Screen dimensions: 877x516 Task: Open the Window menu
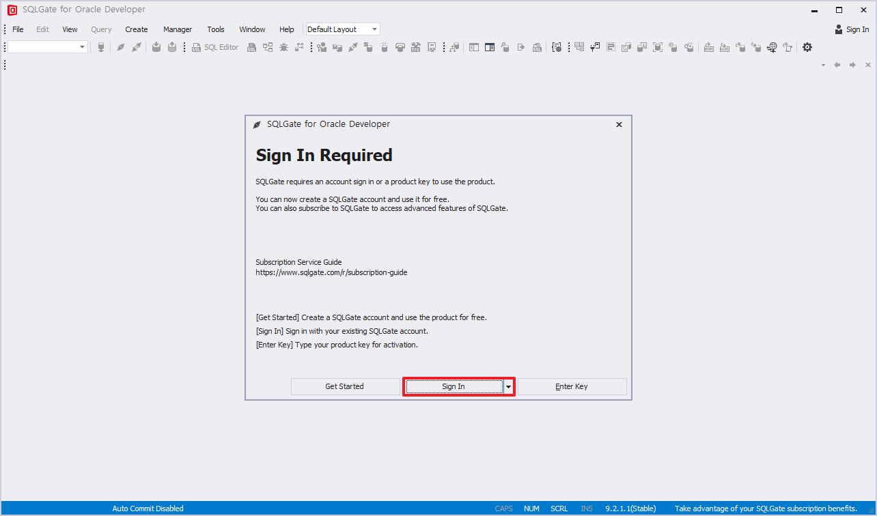click(252, 29)
